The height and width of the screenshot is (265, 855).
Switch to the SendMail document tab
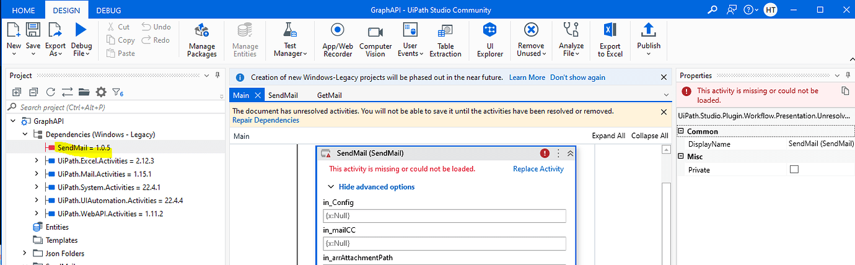tap(283, 95)
